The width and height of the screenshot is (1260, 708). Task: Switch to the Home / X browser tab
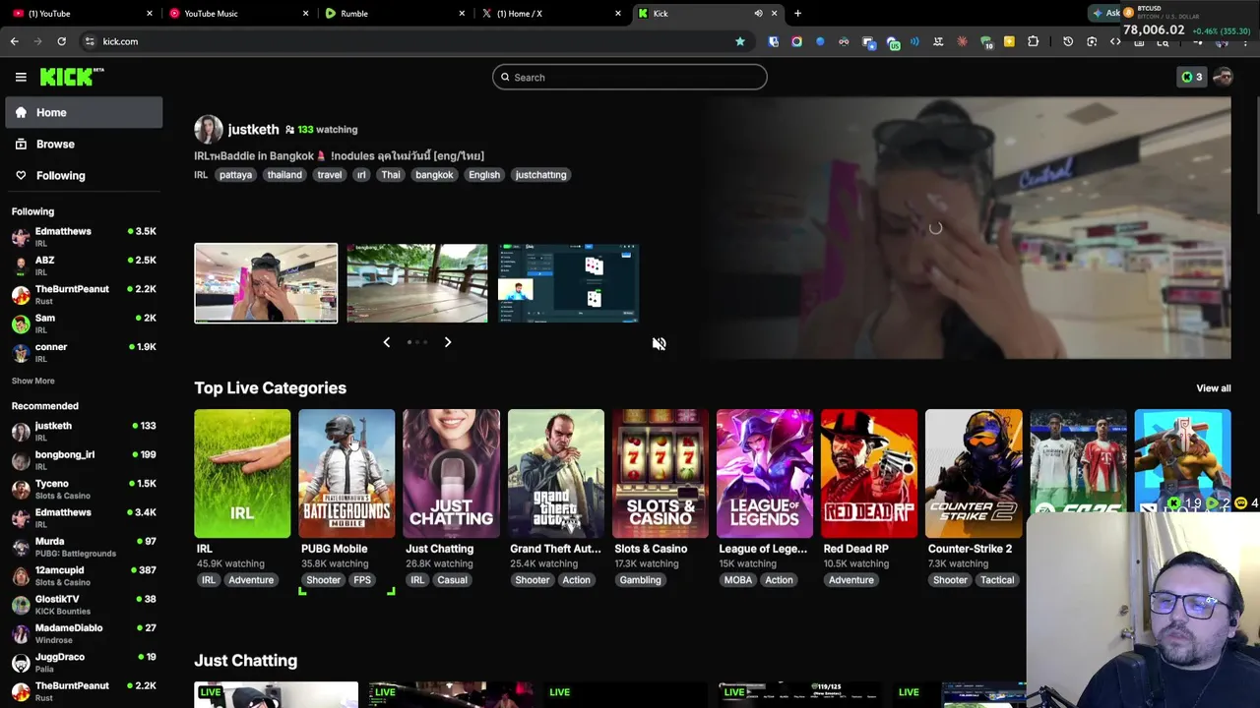point(549,13)
